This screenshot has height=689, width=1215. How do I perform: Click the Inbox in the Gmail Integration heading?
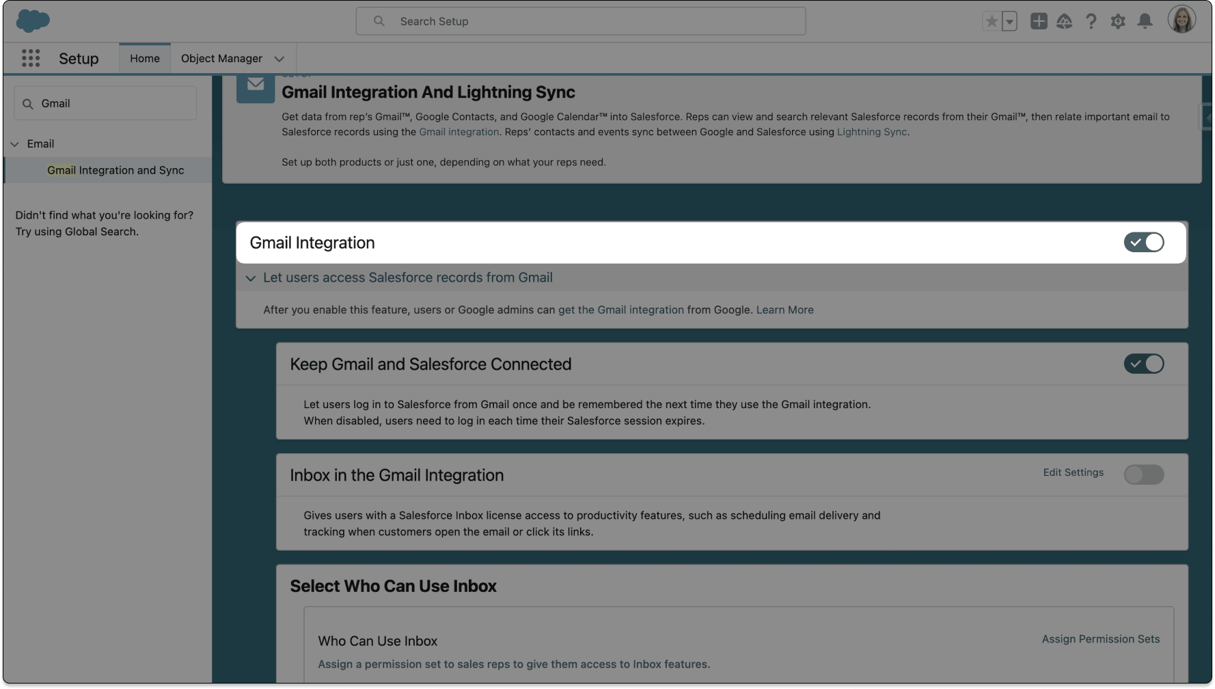click(x=397, y=475)
